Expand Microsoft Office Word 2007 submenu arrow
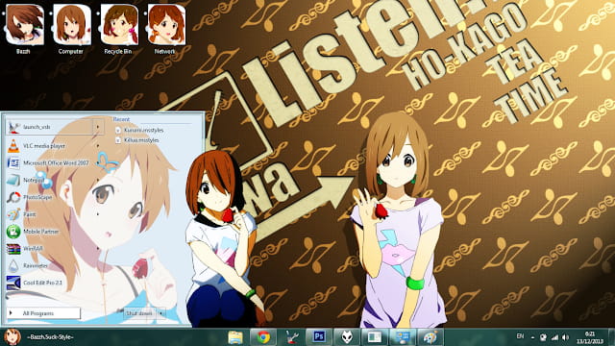 point(98,163)
